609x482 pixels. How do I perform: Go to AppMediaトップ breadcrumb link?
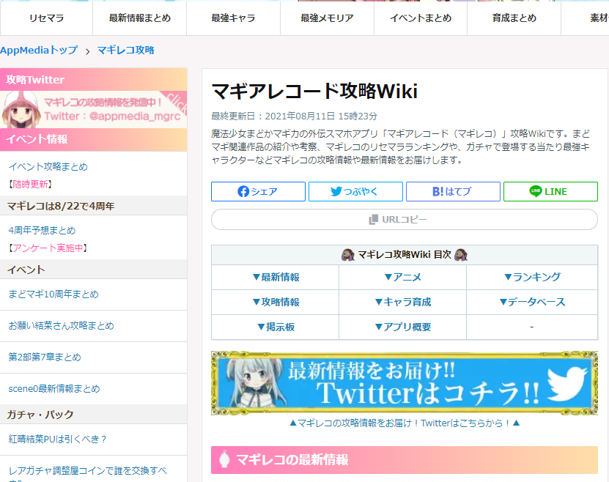click(39, 50)
